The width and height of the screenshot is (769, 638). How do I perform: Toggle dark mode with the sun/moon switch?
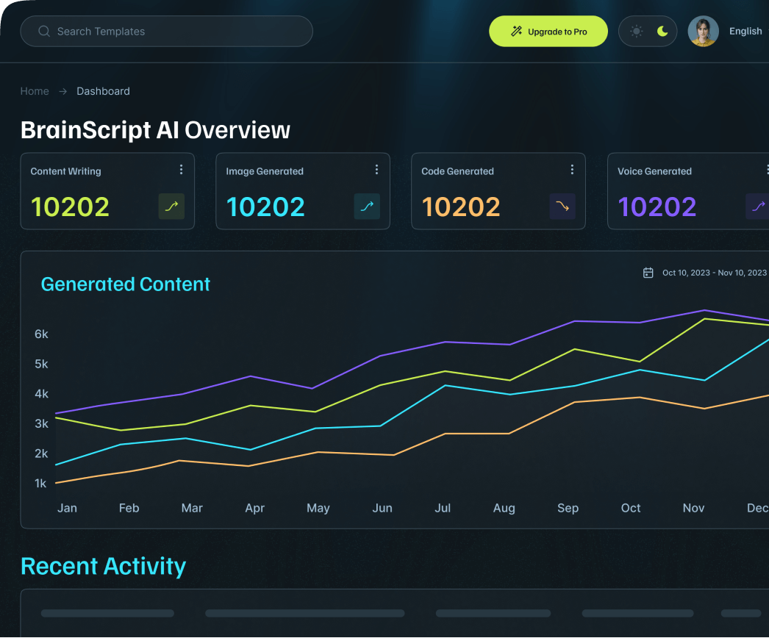[648, 31]
